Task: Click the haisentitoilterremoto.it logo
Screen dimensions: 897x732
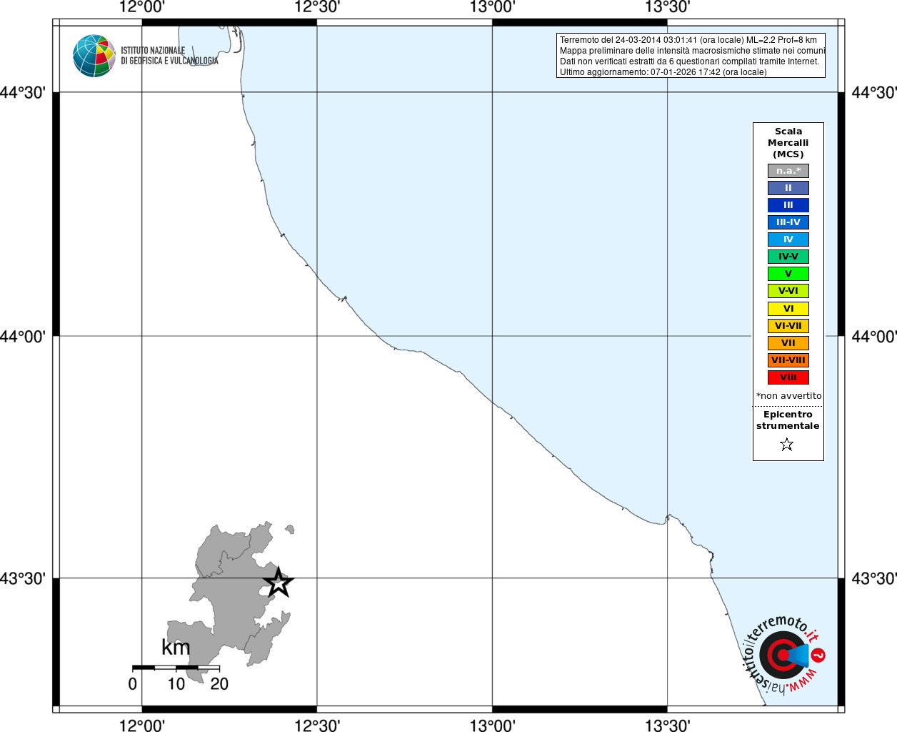Action: point(784,654)
